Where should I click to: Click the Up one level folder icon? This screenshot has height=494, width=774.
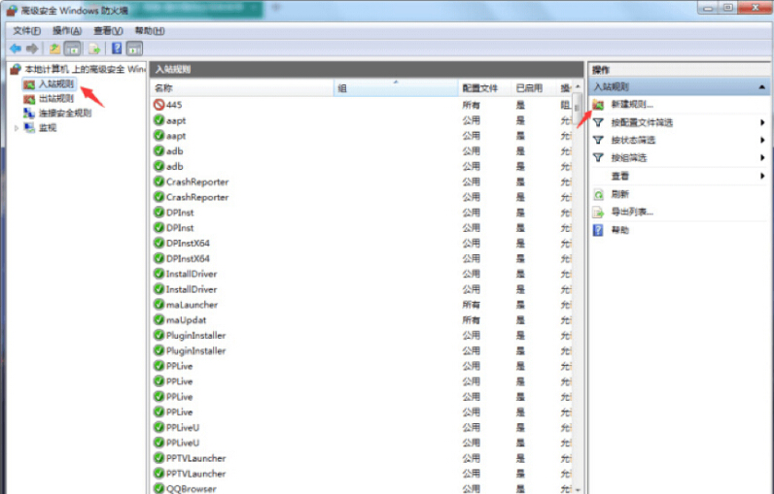point(54,48)
